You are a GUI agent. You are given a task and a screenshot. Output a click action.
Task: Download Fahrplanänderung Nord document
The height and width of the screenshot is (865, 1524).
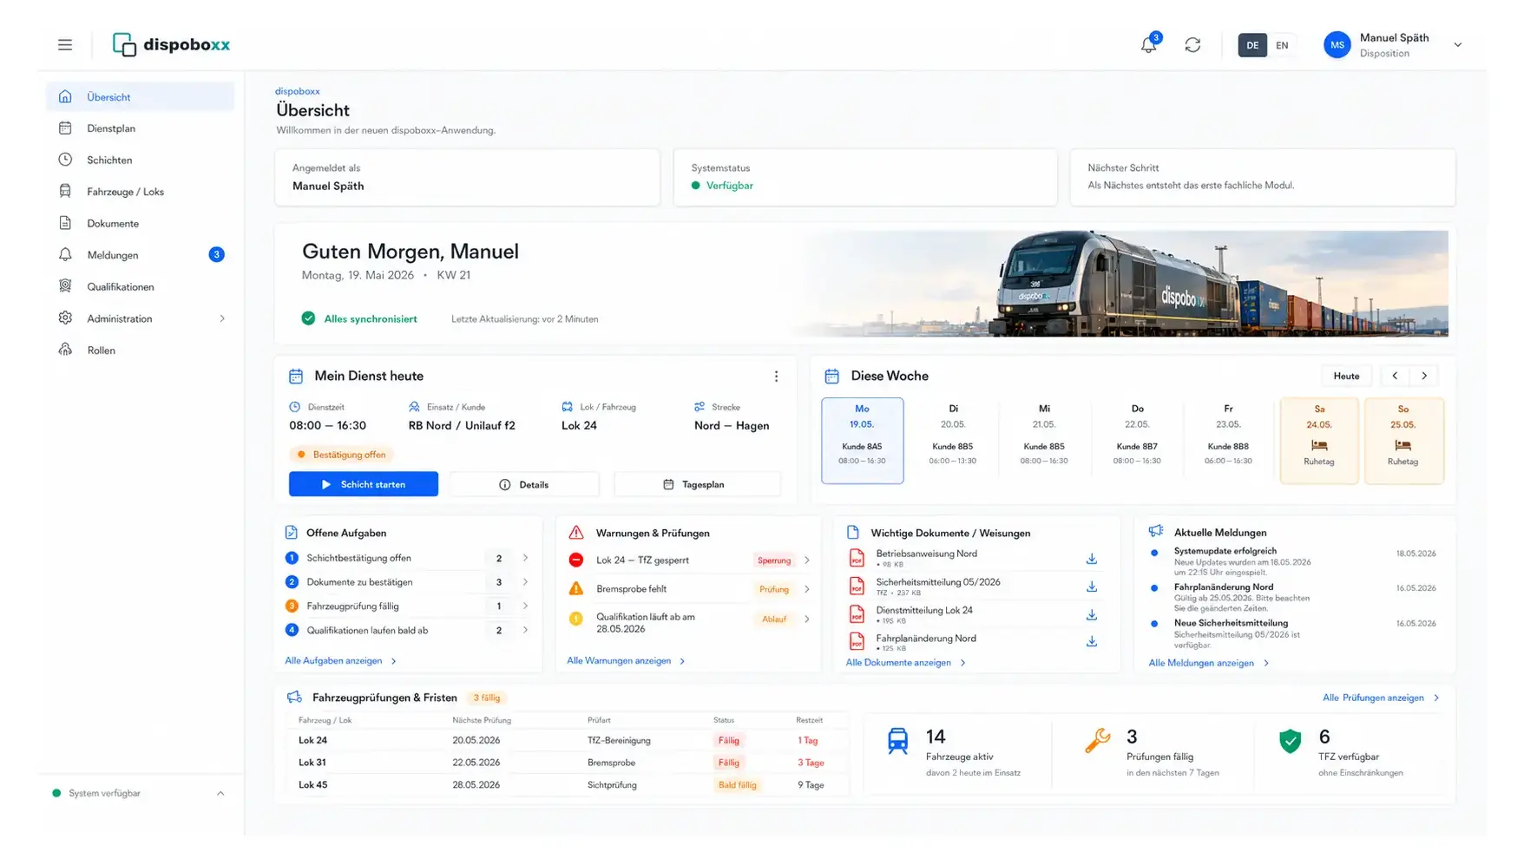1092,642
